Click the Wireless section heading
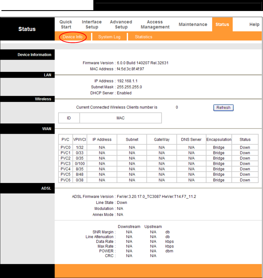The width and height of the screenshot is (263, 278). [x=43, y=99]
